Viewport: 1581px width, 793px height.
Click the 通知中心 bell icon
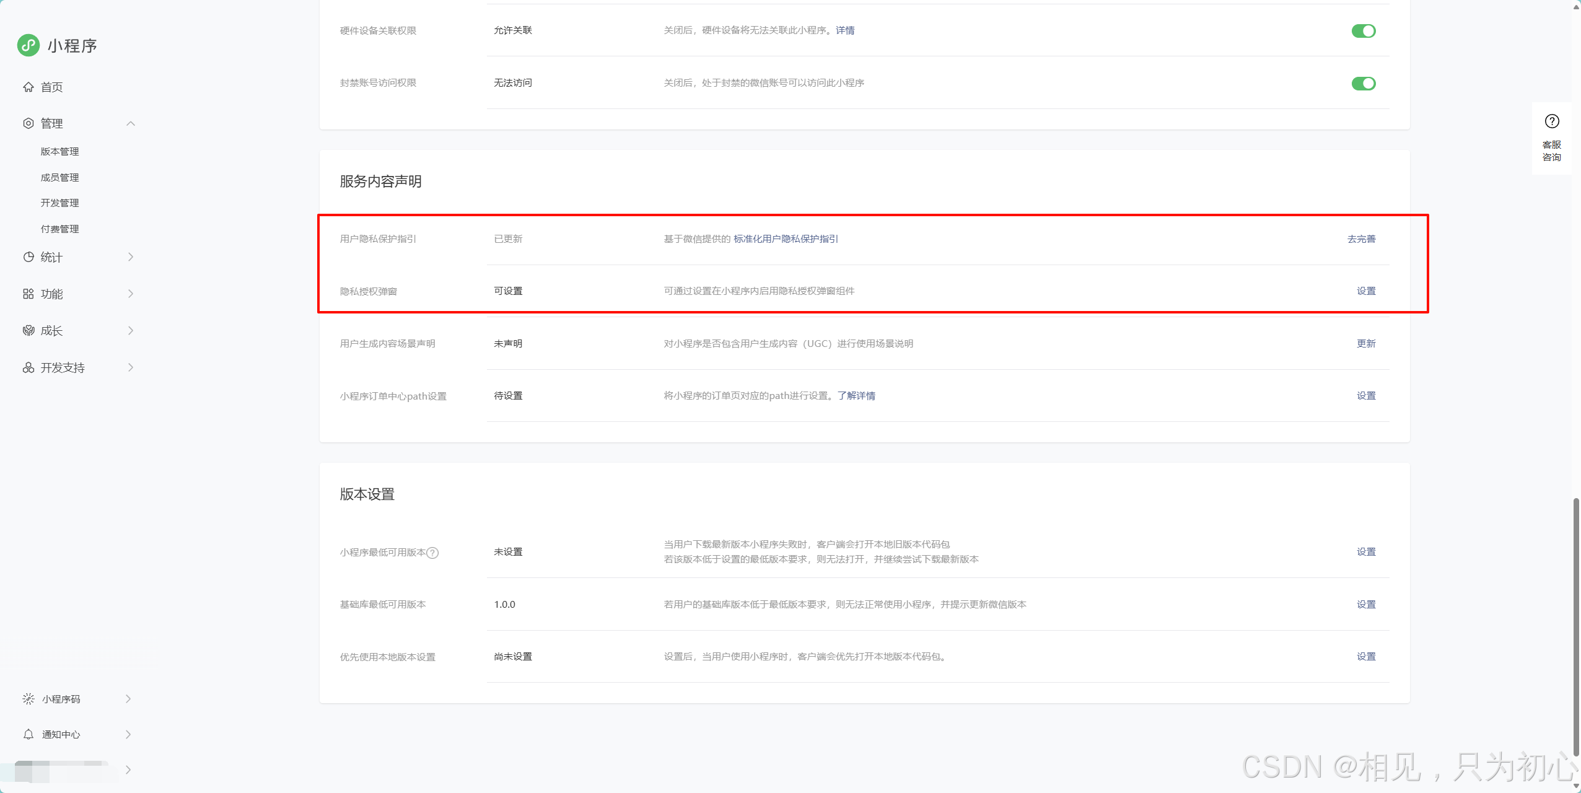pyautogui.click(x=28, y=734)
